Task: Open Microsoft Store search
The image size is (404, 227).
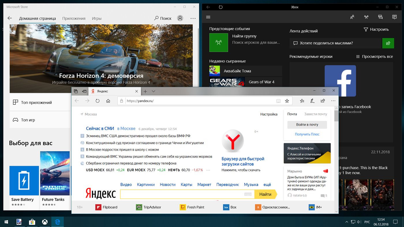Action: tap(163, 18)
